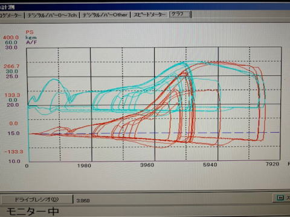290x217 pixels.
Task: Click the ドライブレシオ(D) button
Action: tap(37, 200)
